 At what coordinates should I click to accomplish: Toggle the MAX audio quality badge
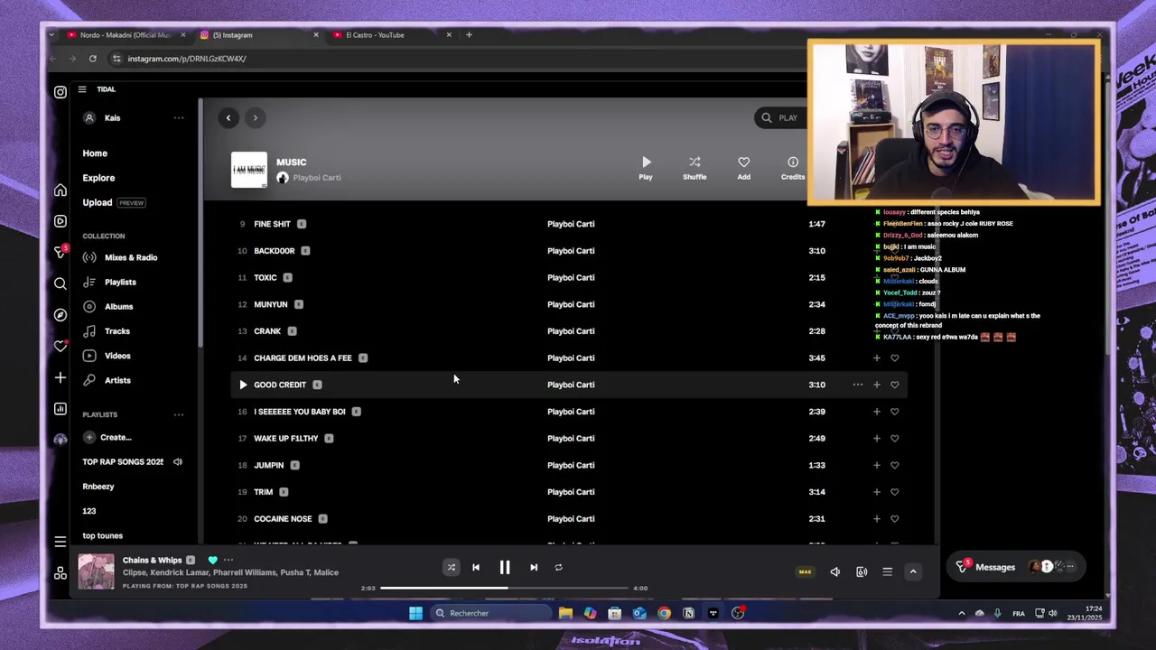[805, 571]
